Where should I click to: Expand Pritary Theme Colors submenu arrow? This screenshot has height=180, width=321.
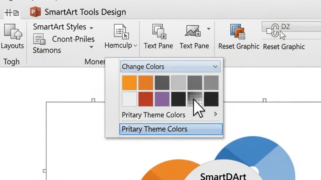pos(216,114)
